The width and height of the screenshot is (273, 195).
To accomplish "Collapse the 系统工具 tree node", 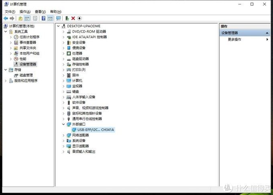I will (6, 31).
